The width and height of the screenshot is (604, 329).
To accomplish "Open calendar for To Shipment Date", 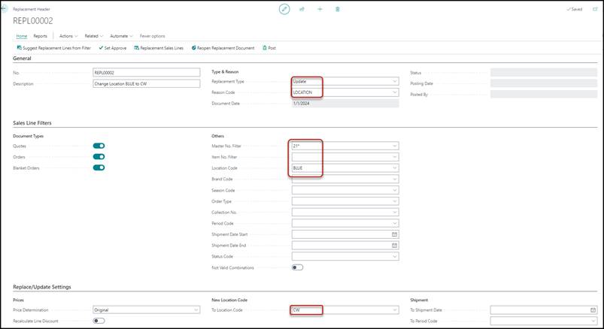I will click(x=593, y=309).
